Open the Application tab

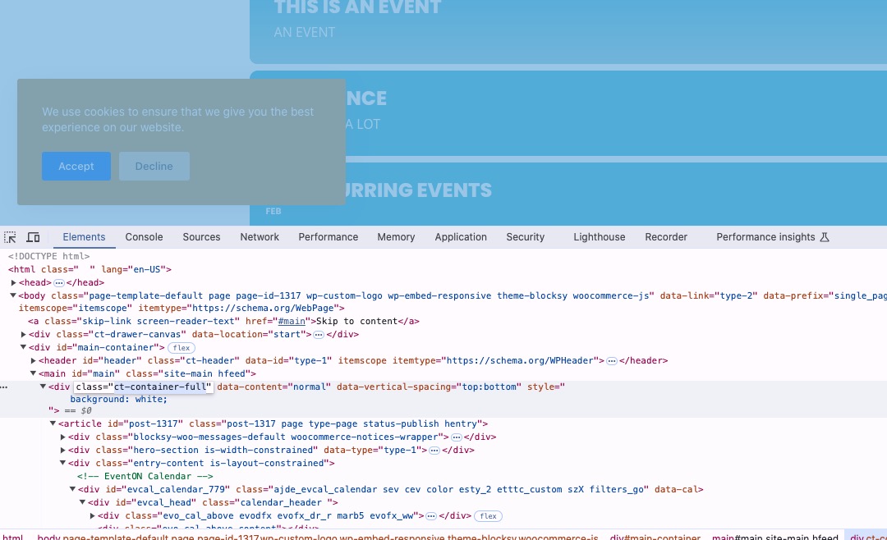(461, 237)
